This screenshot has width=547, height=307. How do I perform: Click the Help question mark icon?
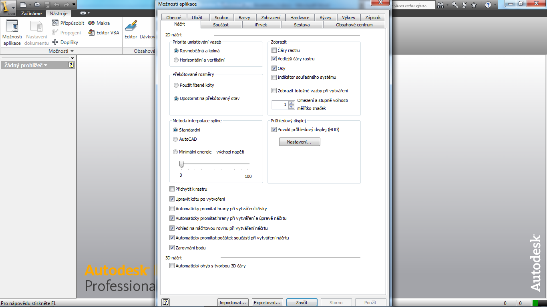(488, 5)
